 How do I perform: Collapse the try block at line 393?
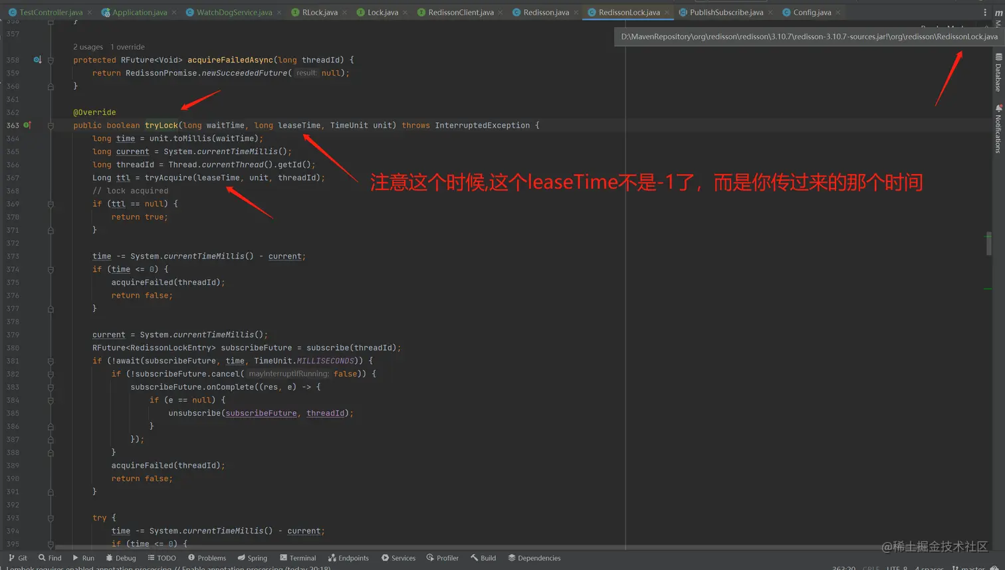(x=51, y=518)
